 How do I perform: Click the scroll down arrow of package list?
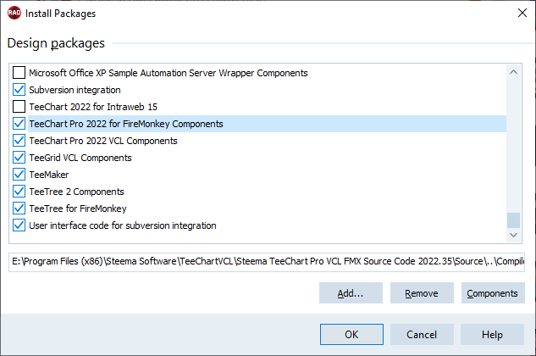[x=513, y=235]
